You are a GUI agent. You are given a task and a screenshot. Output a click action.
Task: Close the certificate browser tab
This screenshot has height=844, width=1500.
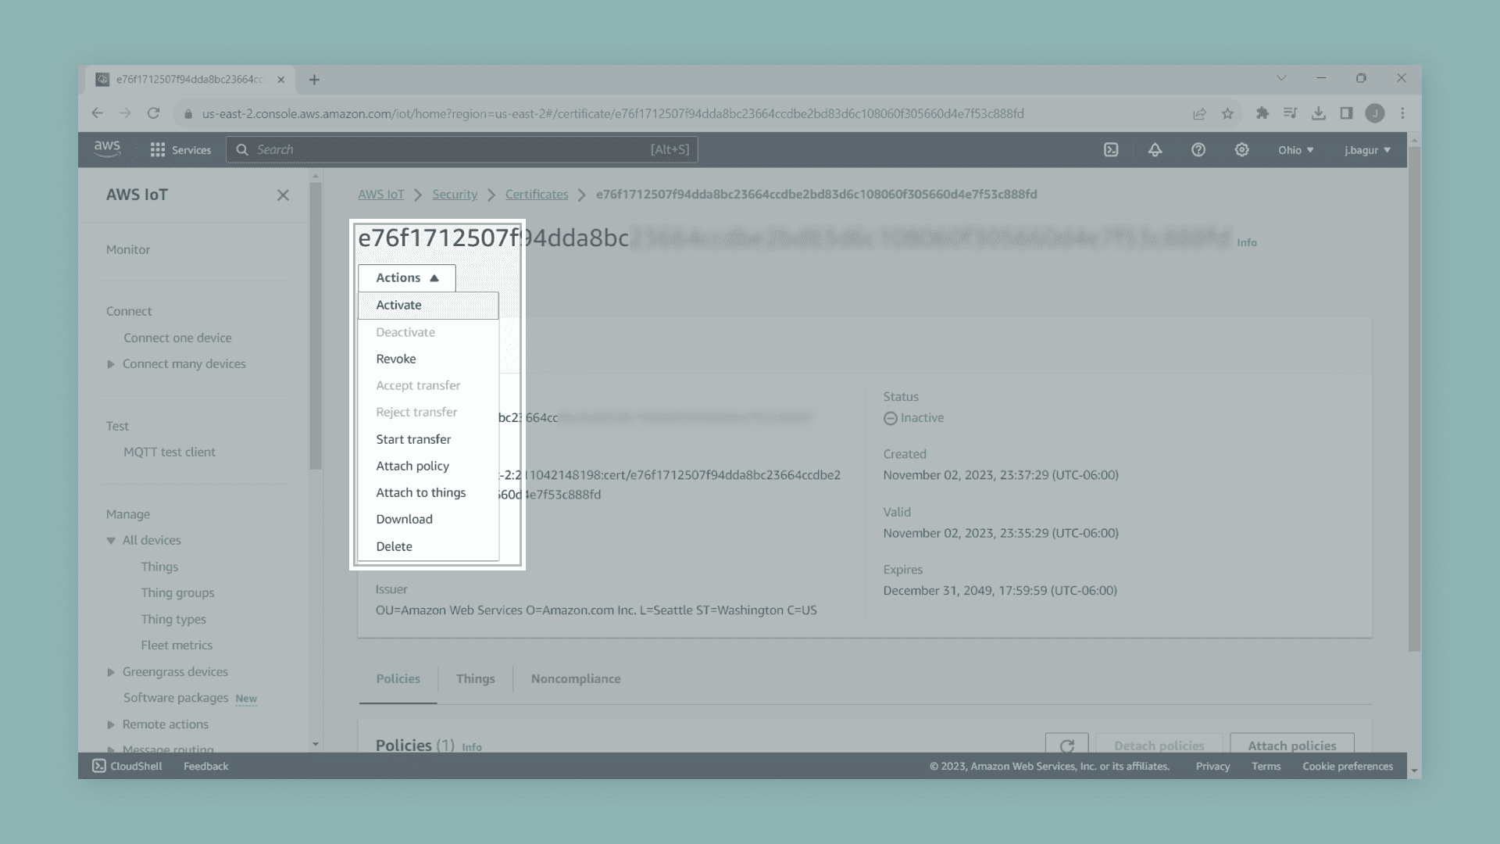point(281,80)
